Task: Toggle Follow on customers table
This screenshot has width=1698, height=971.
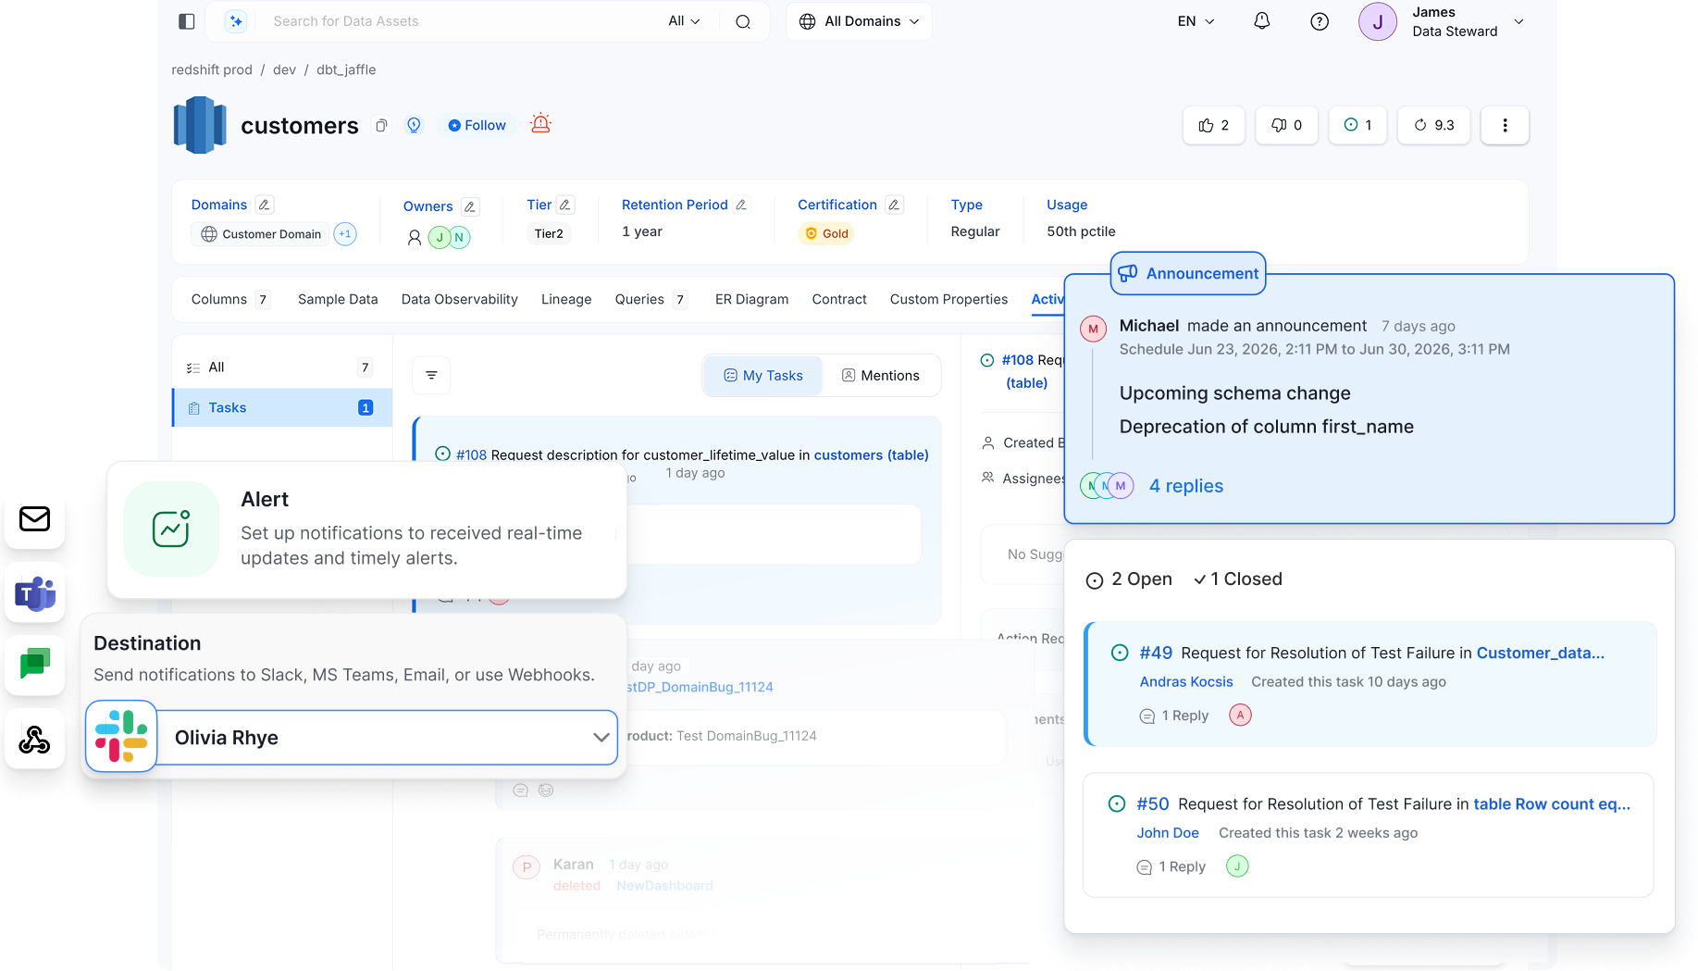Action: pos(477,125)
